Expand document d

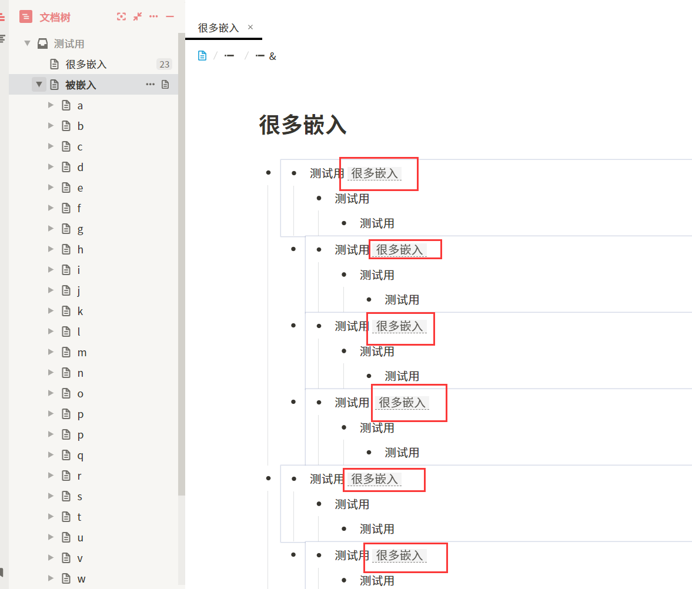(x=51, y=167)
